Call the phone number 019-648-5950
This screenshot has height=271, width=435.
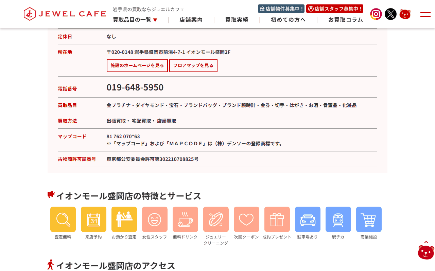135,87
